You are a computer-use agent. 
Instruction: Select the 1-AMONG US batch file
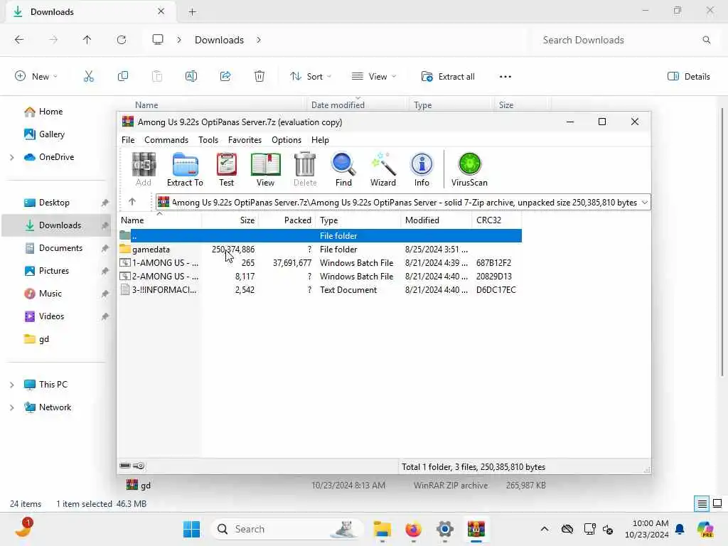point(321,263)
